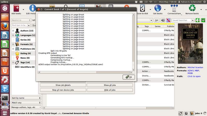Click the Go! search button
The width and height of the screenshot is (207, 116).
(x=157, y=20)
